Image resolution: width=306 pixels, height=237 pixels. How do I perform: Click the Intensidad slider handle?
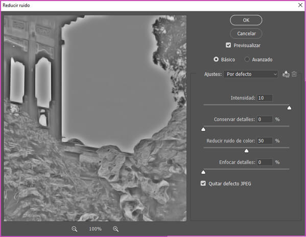[x=289, y=107]
